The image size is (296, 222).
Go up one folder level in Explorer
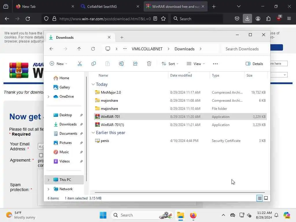tap(79, 49)
